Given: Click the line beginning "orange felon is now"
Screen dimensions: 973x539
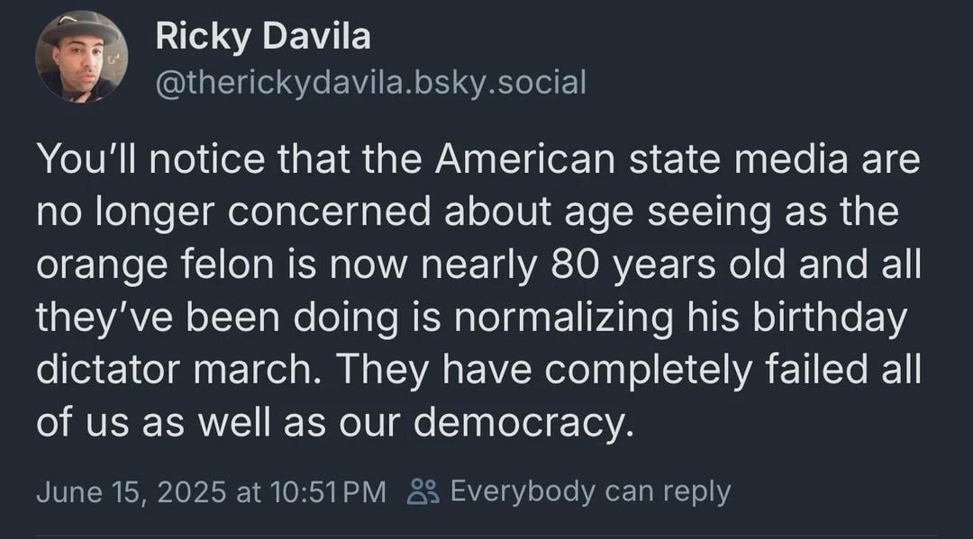Looking at the screenshot, I should [x=479, y=265].
